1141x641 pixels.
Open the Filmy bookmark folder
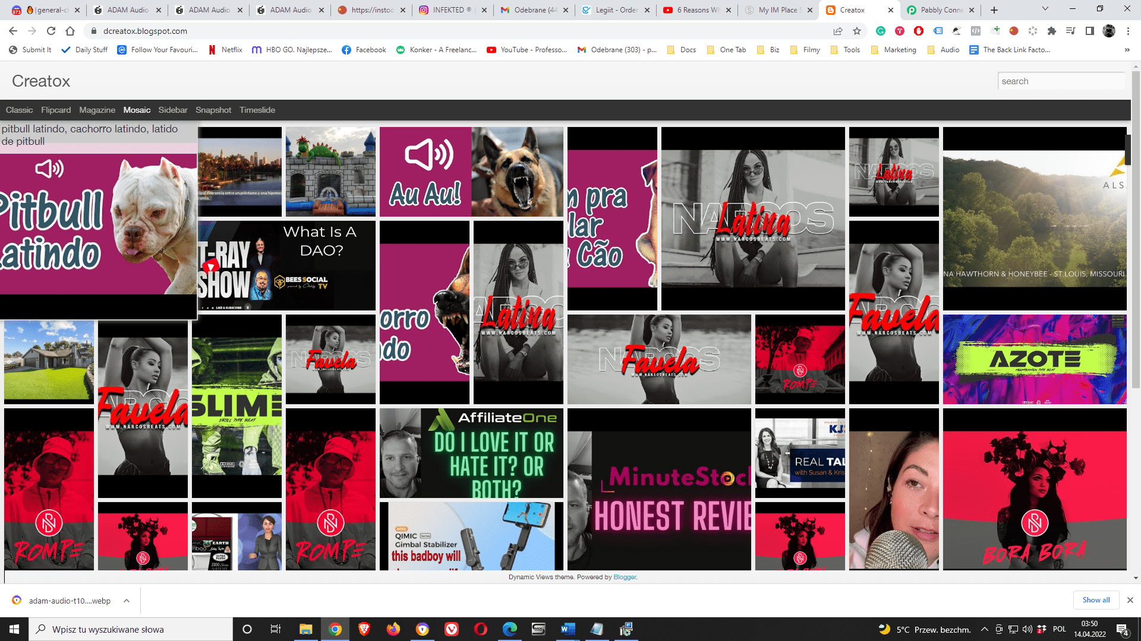(x=805, y=50)
